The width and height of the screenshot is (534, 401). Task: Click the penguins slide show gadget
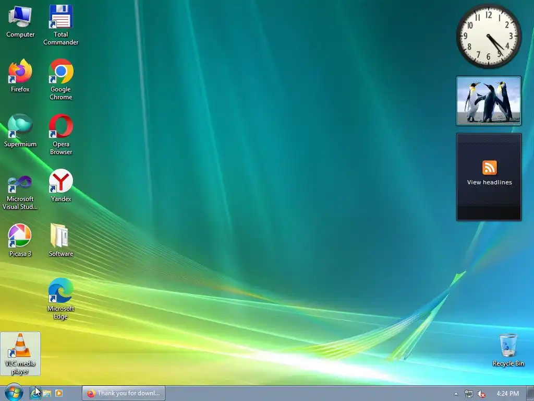click(488, 101)
